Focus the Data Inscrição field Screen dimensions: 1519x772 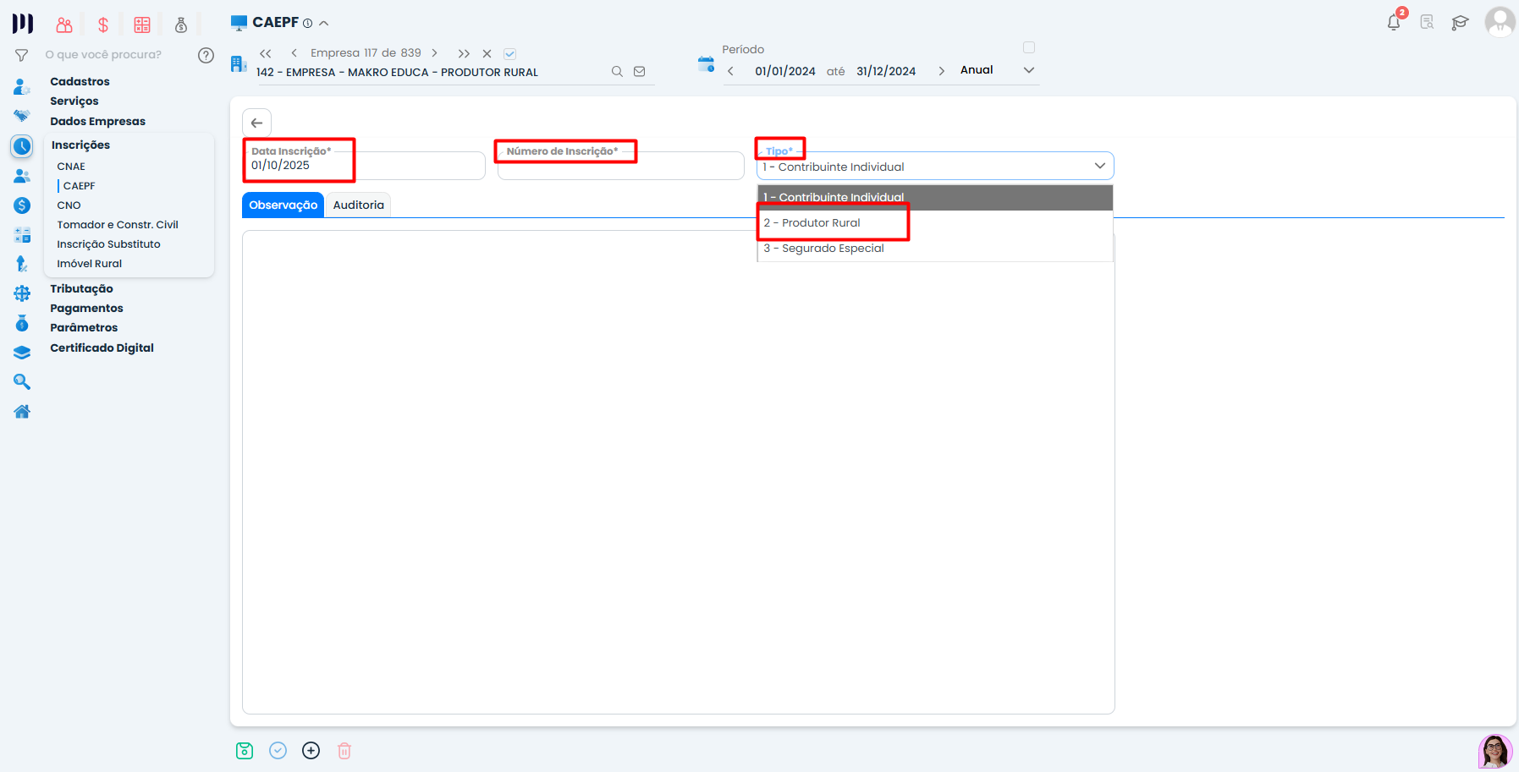[x=364, y=165]
